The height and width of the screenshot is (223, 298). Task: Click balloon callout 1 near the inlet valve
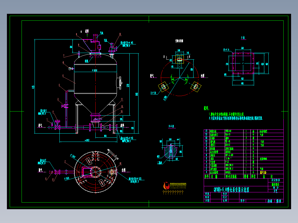pyautogui.click(x=47, y=119)
